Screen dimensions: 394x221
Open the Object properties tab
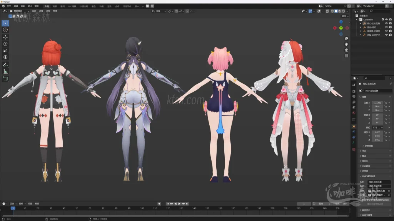pyautogui.click(x=354, y=126)
